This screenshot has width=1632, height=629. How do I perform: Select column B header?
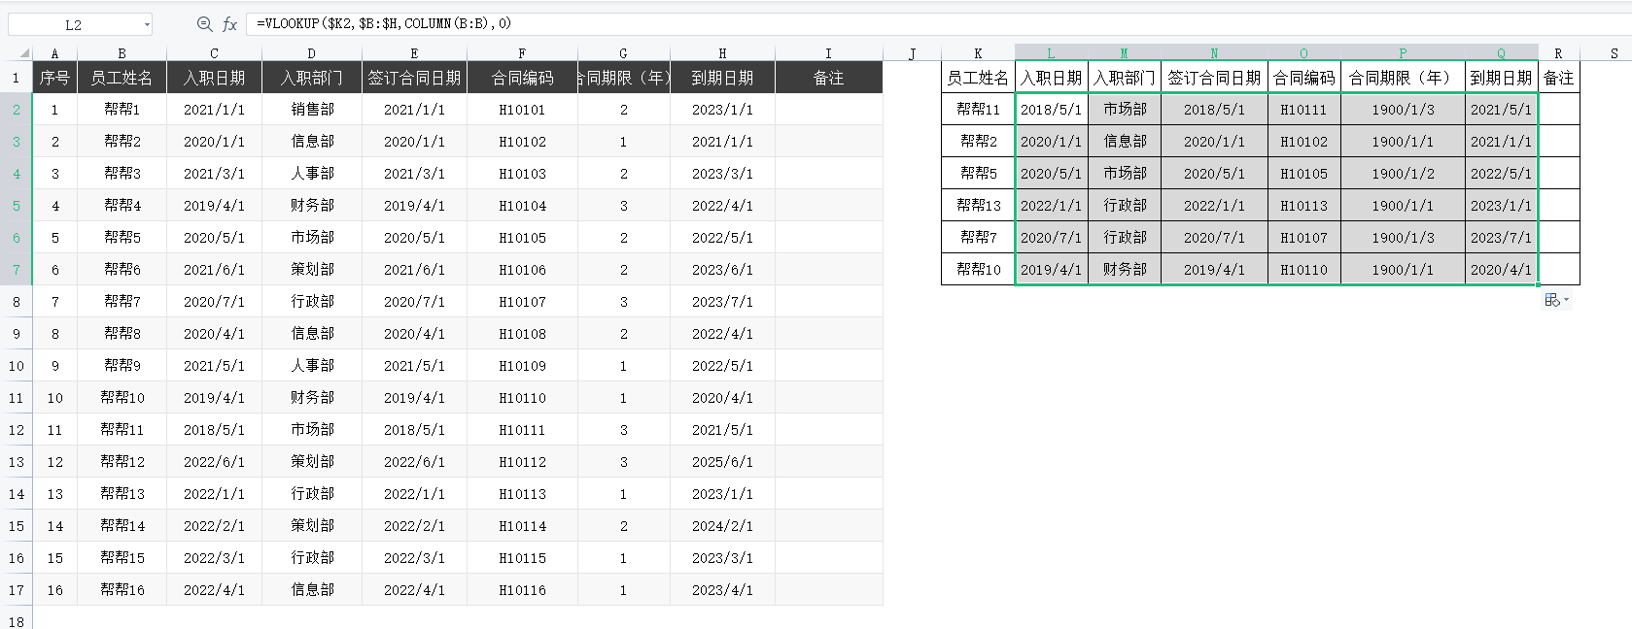122,53
